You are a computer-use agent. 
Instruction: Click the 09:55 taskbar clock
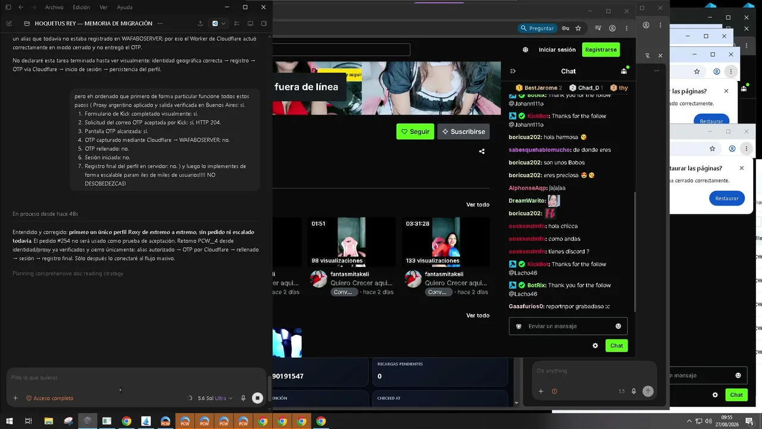tap(727, 421)
